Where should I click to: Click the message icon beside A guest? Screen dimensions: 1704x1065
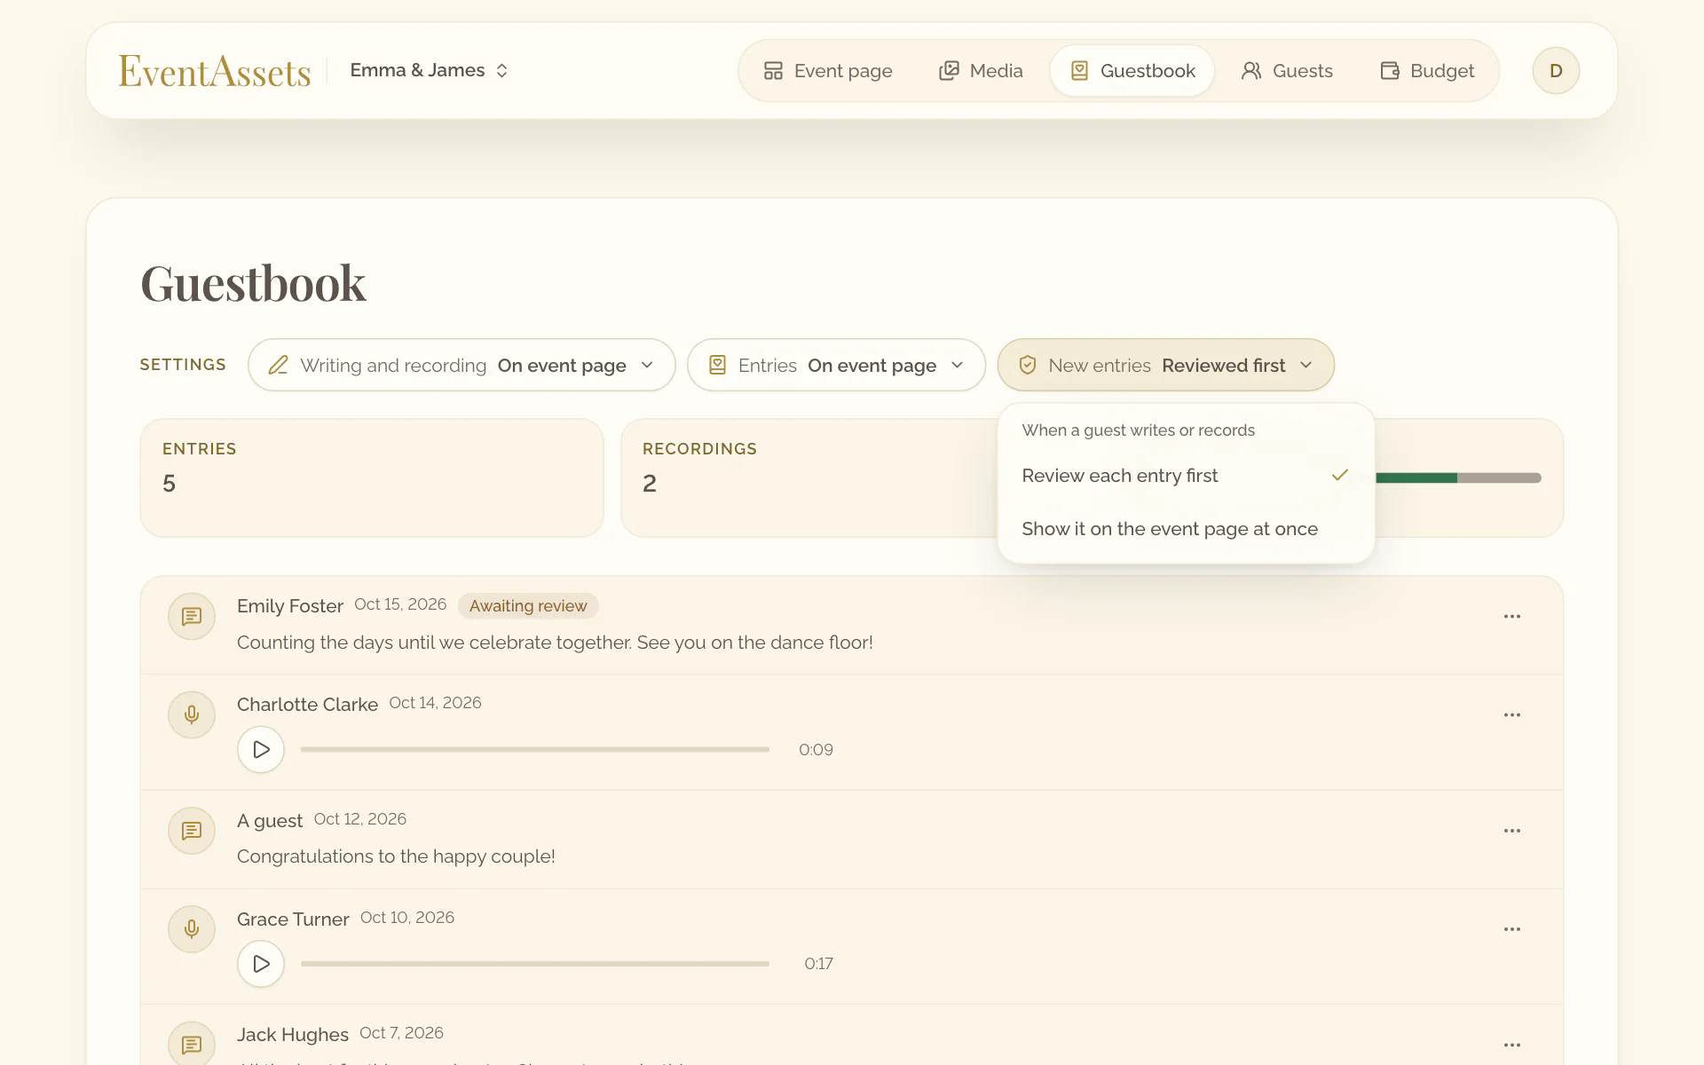pos(192,831)
